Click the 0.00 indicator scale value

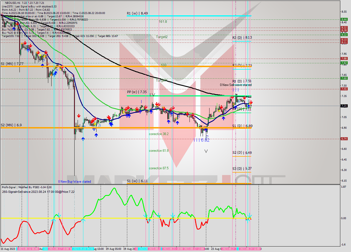click(343, 218)
